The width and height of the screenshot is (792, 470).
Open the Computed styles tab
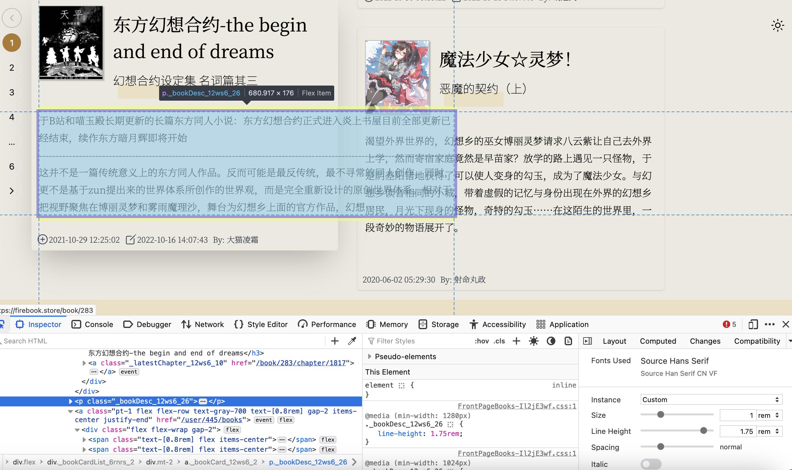pos(658,341)
